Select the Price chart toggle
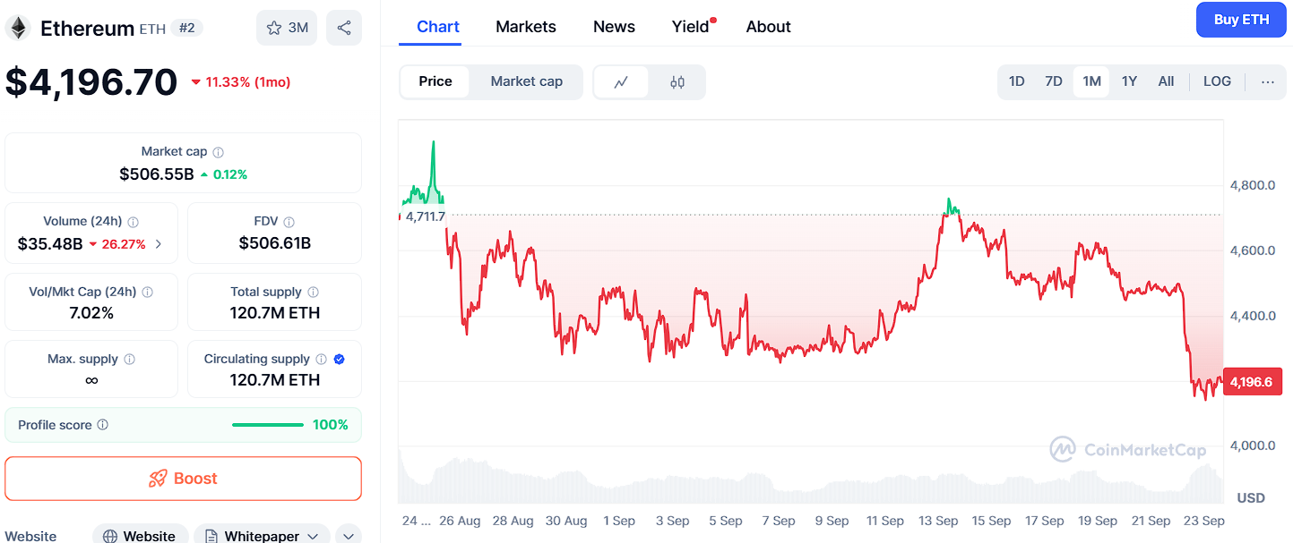Screen dimensions: 1293x543 435,81
